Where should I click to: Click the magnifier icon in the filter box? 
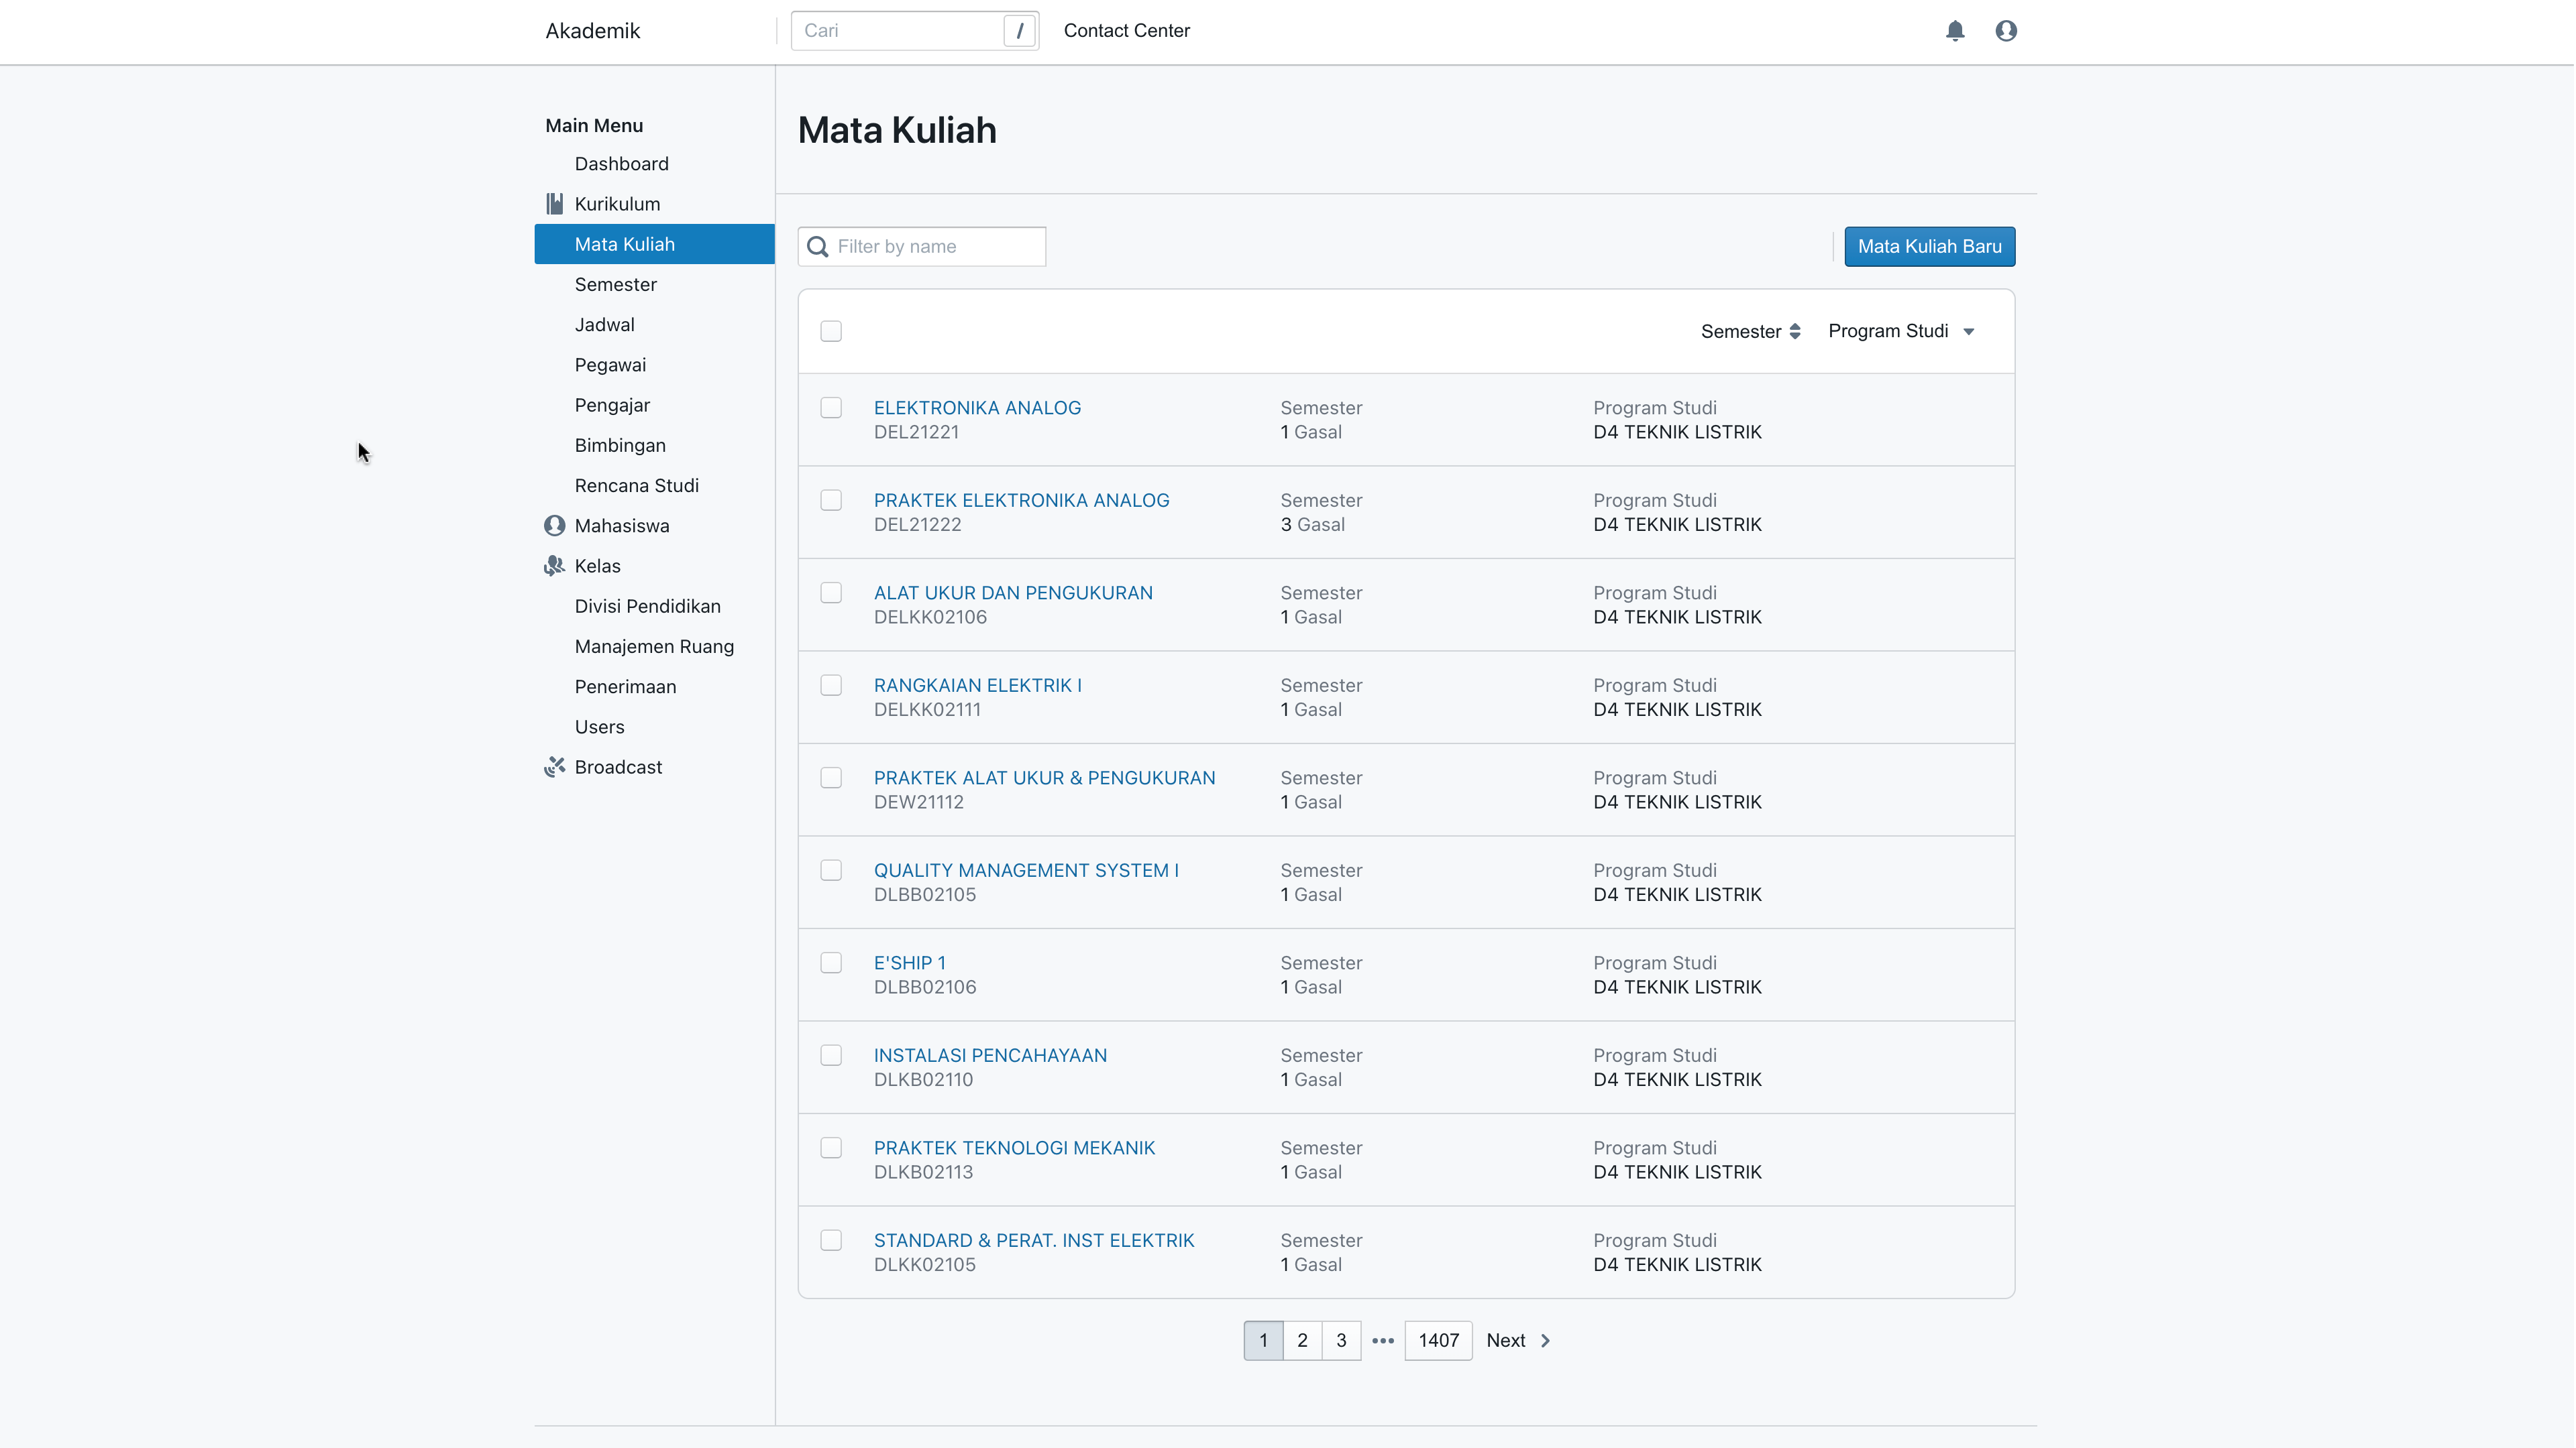click(818, 247)
